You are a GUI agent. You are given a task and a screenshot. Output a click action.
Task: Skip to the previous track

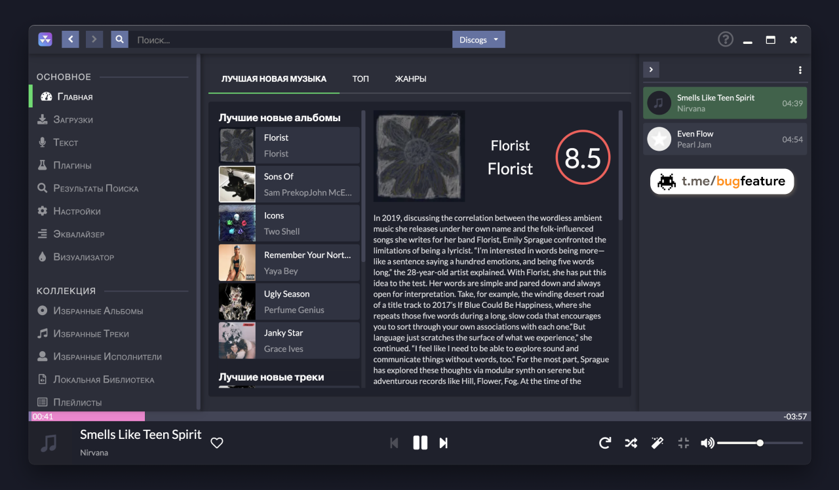coord(394,443)
